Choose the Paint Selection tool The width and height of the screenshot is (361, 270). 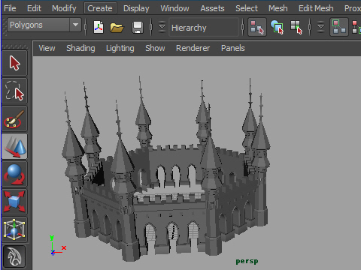pyautogui.click(x=14, y=118)
